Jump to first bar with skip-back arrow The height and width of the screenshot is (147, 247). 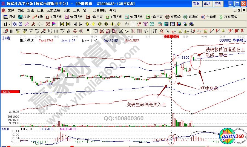click(62, 24)
